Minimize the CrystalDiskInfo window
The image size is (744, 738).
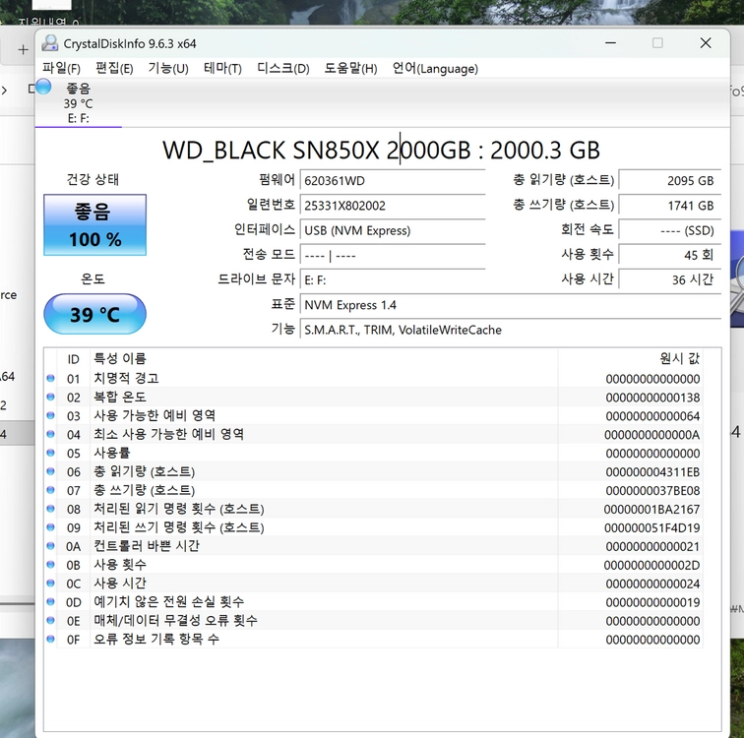pyautogui.click(x=611, y=43)
